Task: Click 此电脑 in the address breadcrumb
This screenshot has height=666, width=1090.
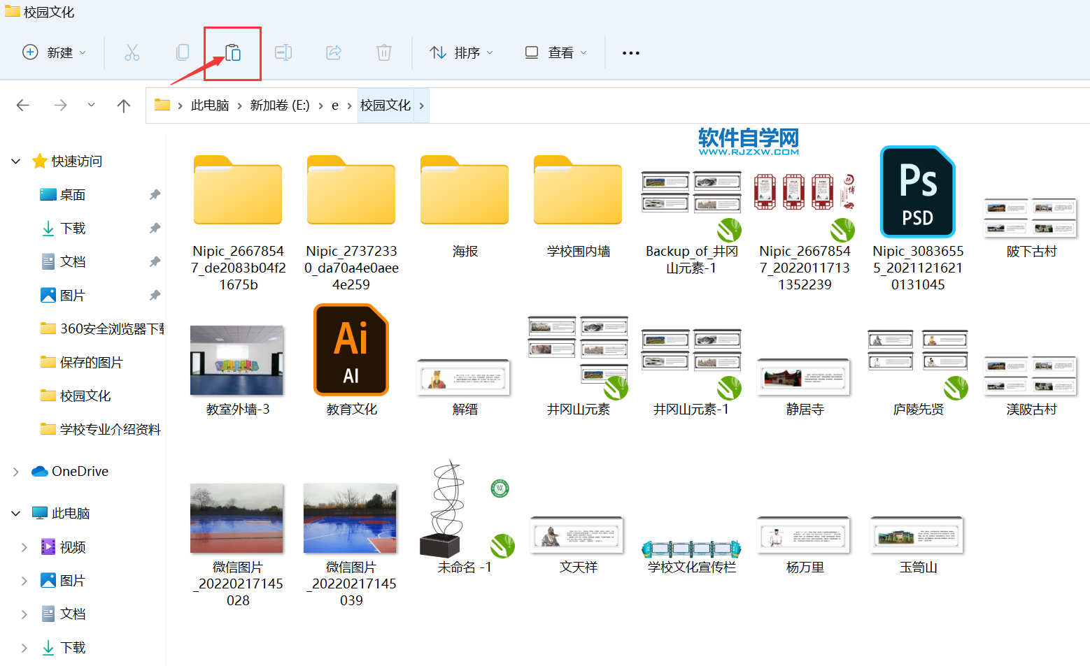Action: coord(210,106)
